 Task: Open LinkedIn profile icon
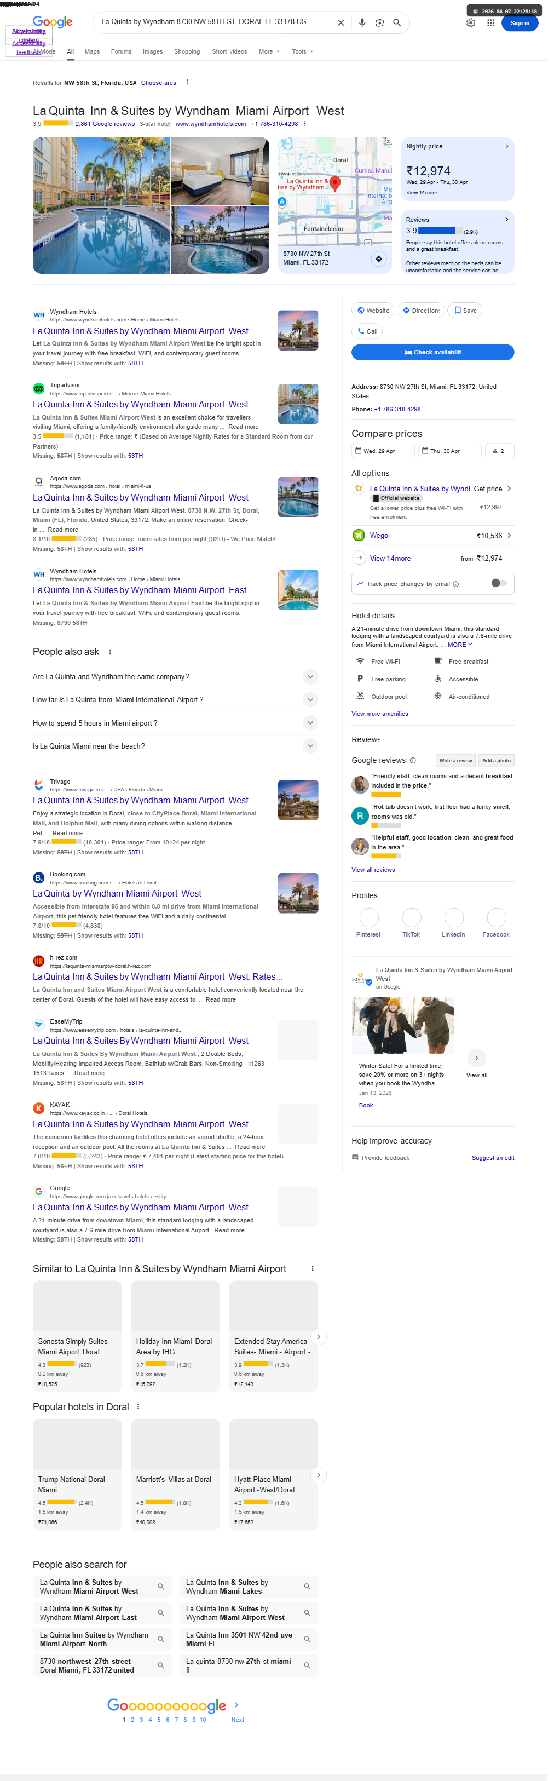454,917
